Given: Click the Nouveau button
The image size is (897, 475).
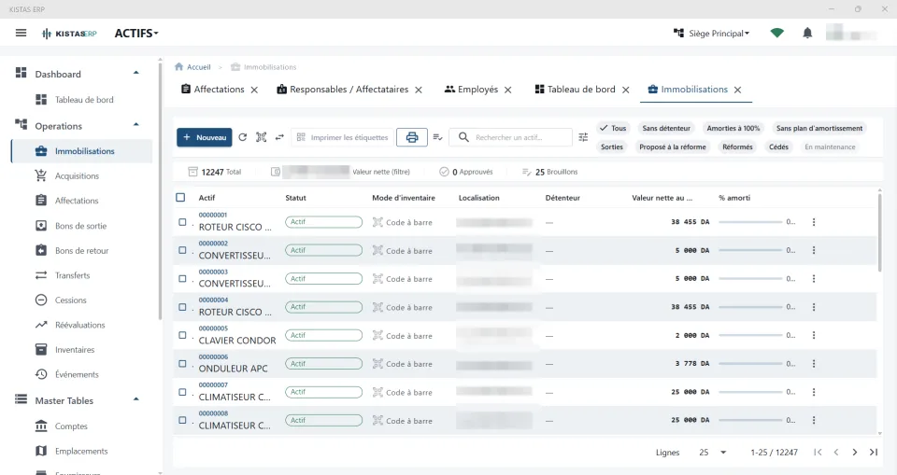Looking at the screenshot, I should pos(205,137).
